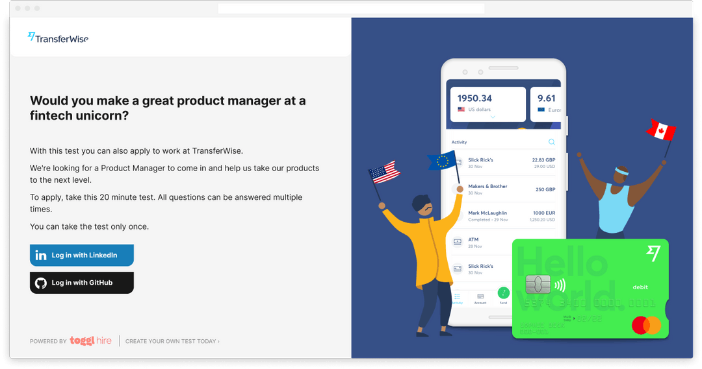
Task: Open Slick Rick's 22.83 GBP transaction
Action: 504,163
